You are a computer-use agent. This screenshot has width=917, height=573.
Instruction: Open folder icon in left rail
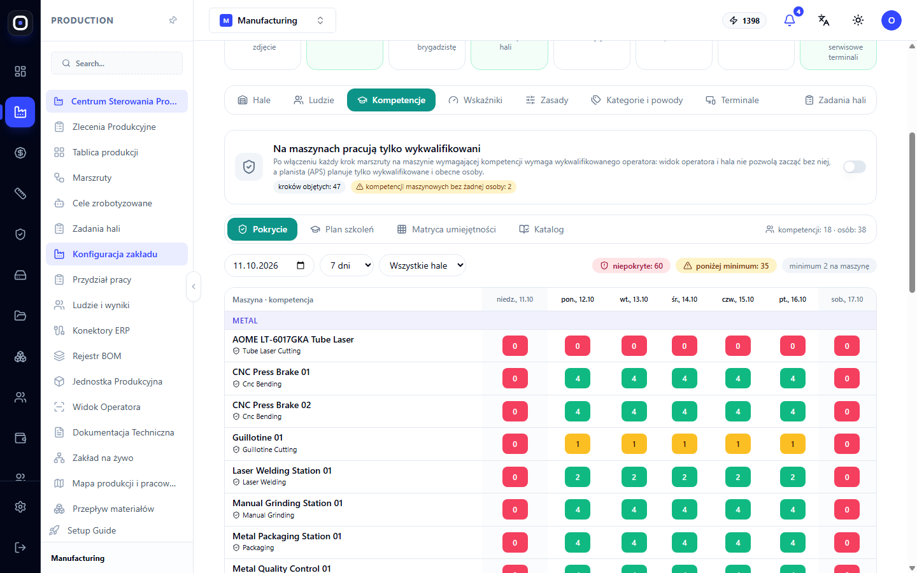coord(20,316)
